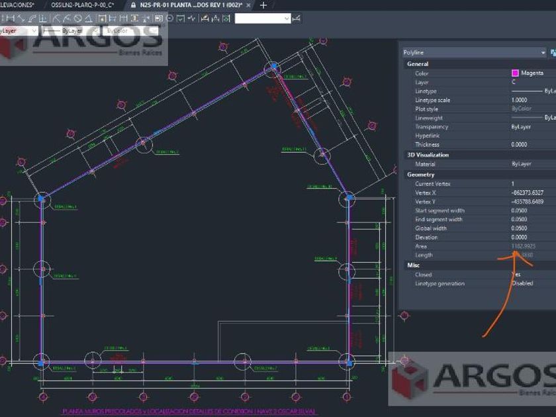Collapse the Geometry section header
This screenshot has height=417, width=556.
[x=421, y=175]
